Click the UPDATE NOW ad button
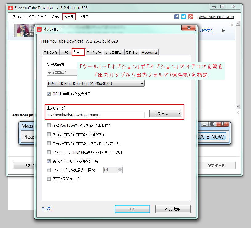 click(212, 136)
